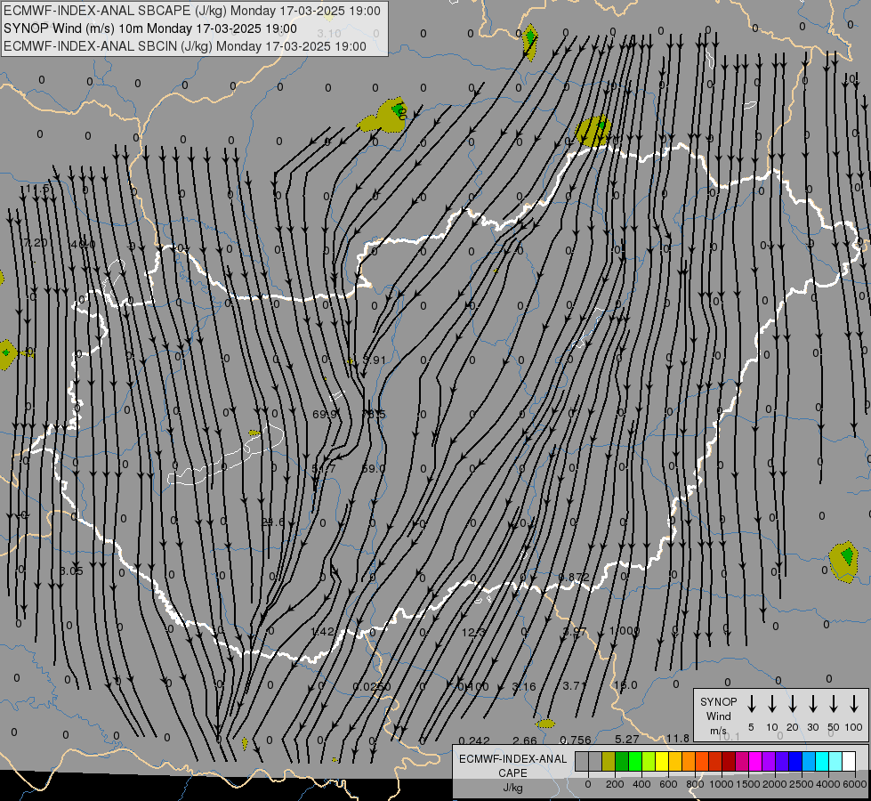Click the map value '5.91'
Image resolution: width=871 pixels, height=801 pixels.
(374, 360)
